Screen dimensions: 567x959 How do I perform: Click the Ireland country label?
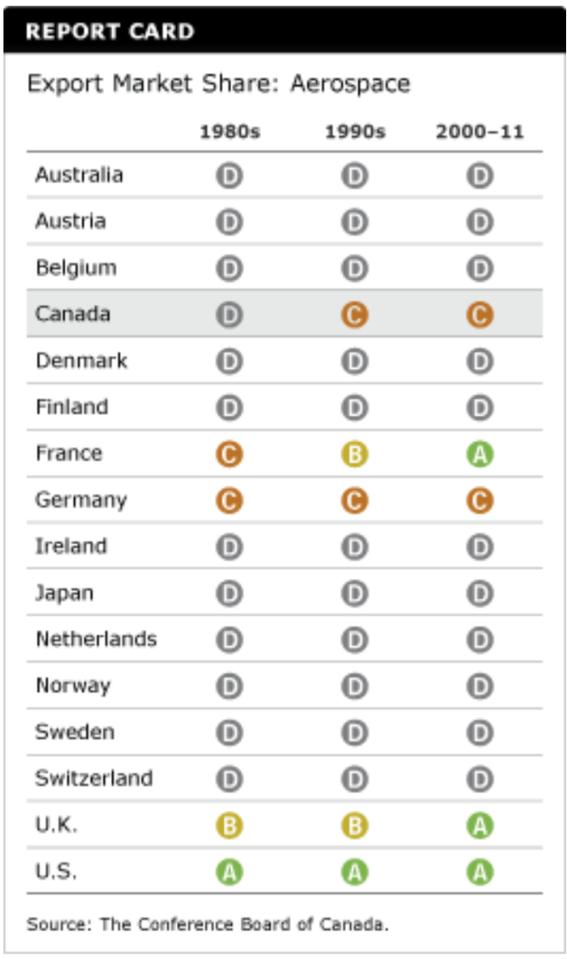pos(71,546)
